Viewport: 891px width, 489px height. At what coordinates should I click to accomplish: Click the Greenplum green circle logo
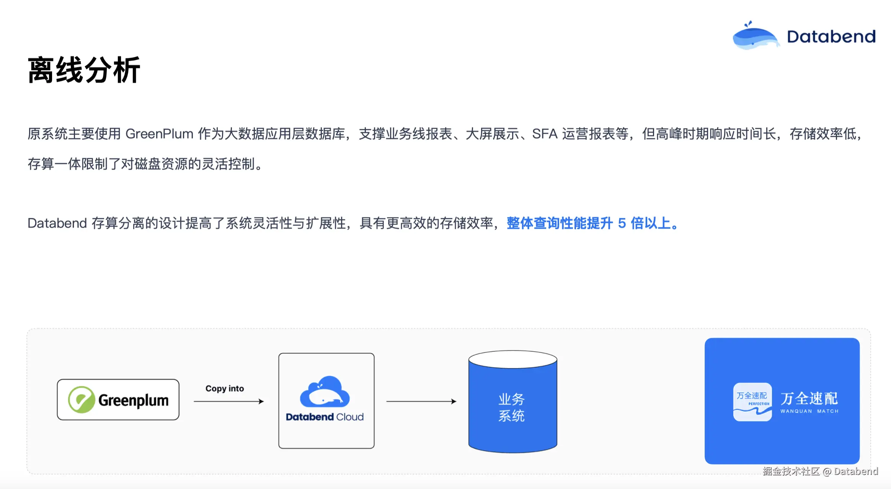(81, 400)
